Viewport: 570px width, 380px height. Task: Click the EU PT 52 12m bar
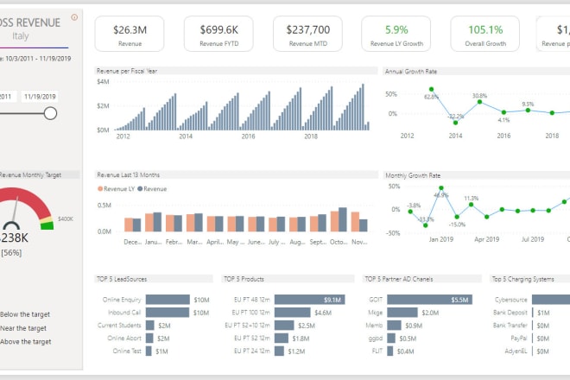pyautogui.click(x=282, y=338)
